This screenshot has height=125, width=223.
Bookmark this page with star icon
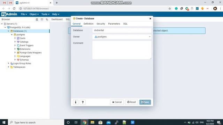click(x=170, y=8)
